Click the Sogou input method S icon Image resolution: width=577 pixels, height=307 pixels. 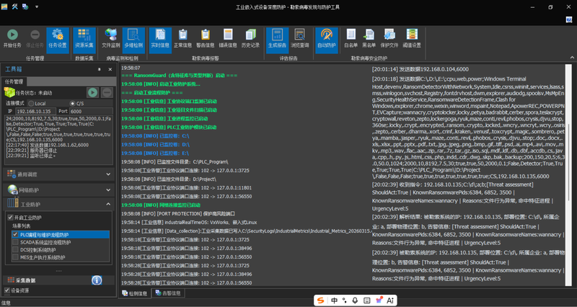321,301
